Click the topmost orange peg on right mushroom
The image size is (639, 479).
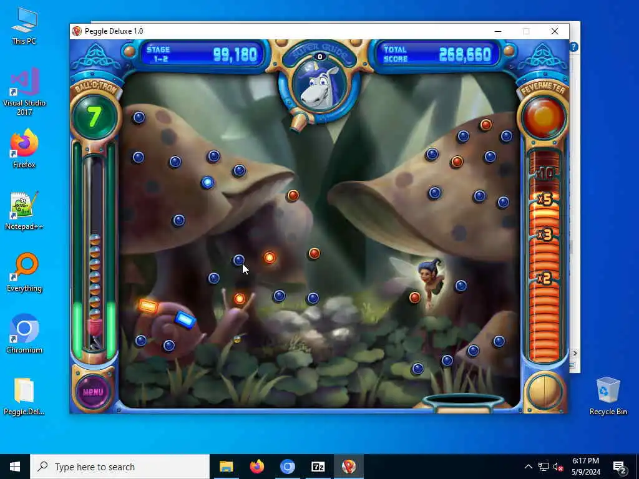coord(485,125)
